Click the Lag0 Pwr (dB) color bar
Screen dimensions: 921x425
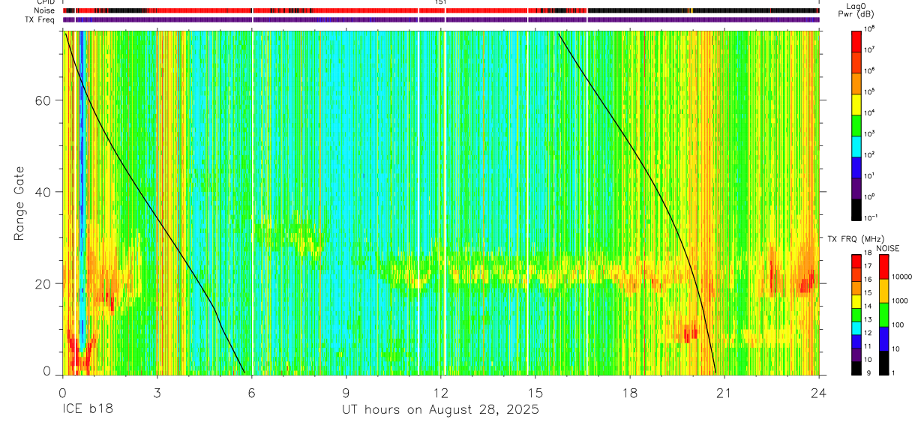[x=856, y=124]
